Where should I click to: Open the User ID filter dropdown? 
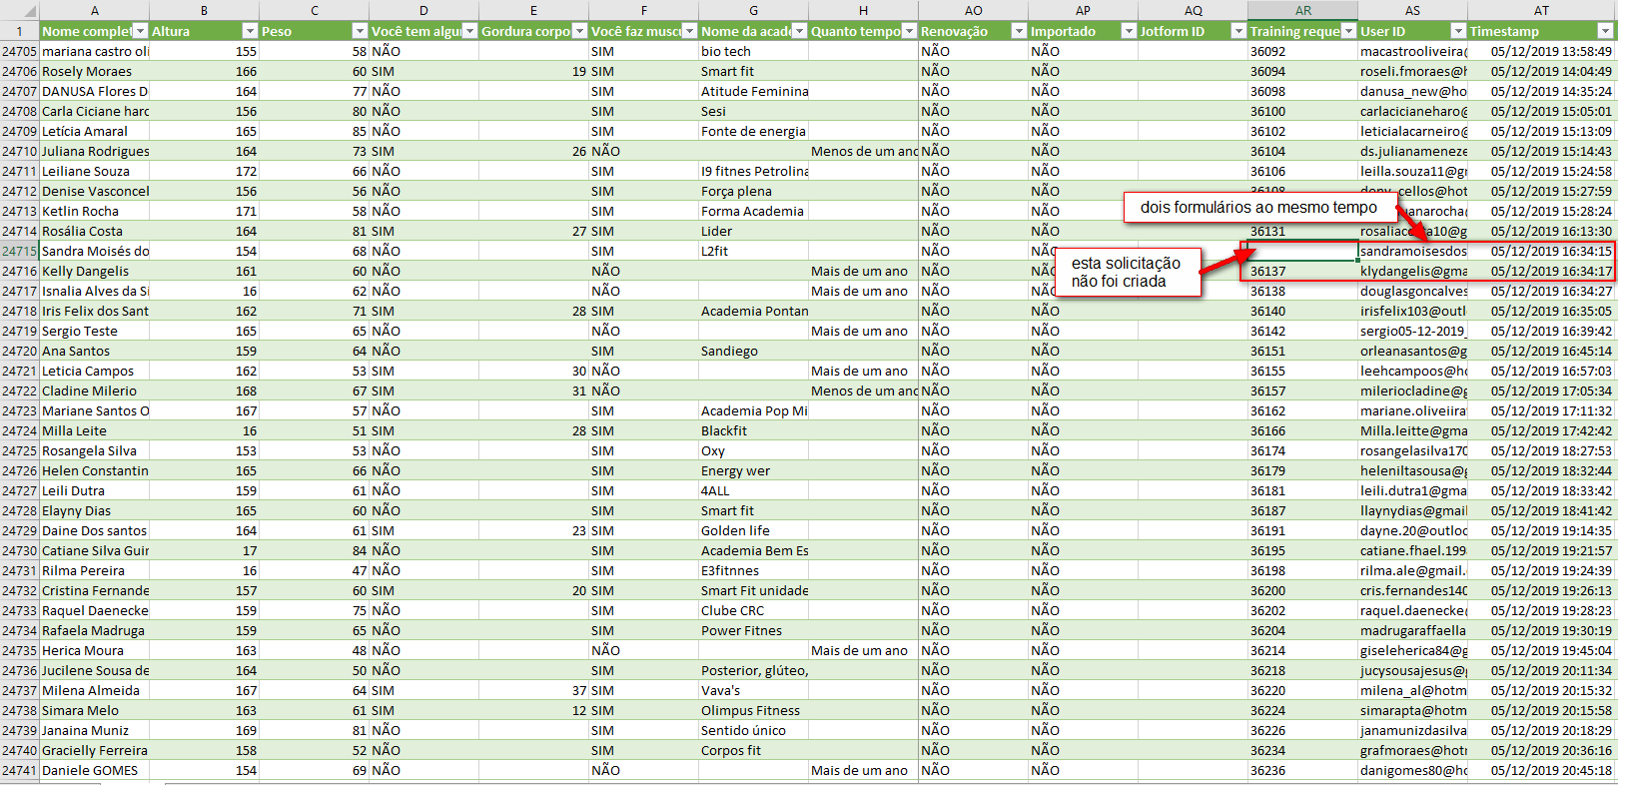[x=1458, y=31]
